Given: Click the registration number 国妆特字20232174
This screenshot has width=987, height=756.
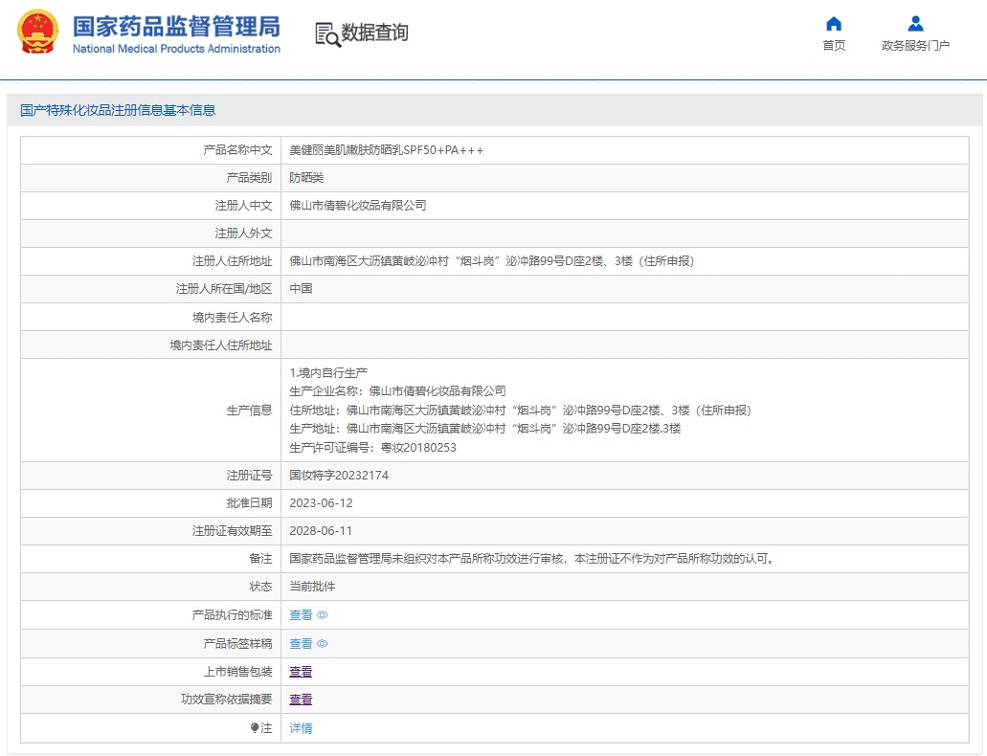Looking at the screenshot, I should (x=339, y=475).
